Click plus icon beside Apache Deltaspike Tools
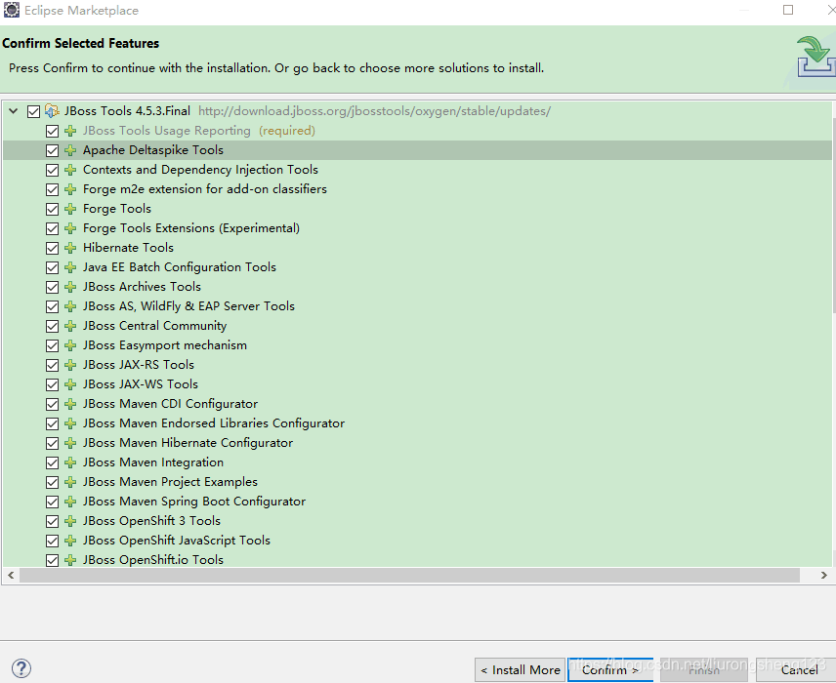 70,150
